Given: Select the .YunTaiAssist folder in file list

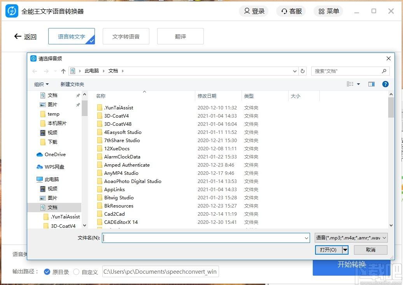Looking at the screenshot, I should coord(119,108).
